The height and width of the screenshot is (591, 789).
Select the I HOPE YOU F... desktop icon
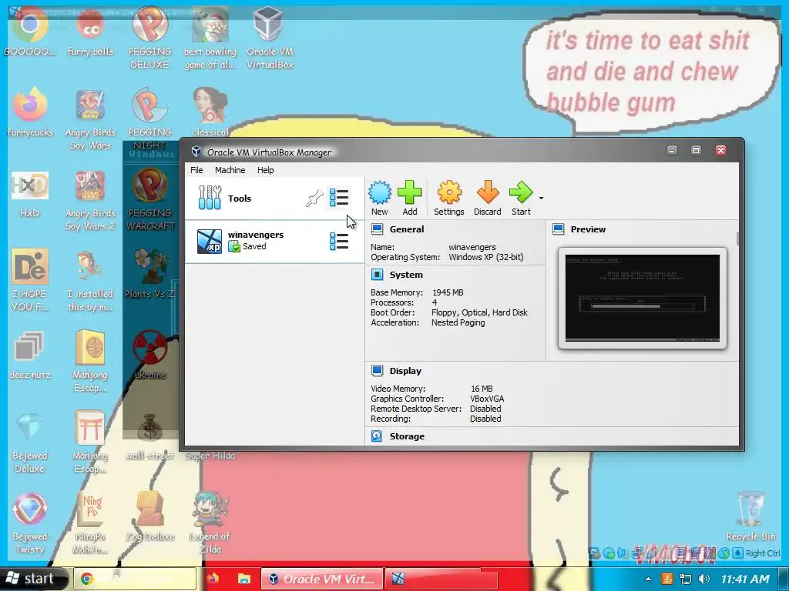tap(30, 280)
